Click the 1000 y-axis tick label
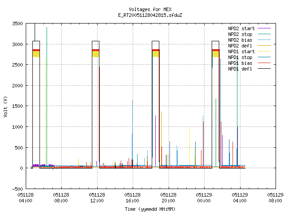This screenshot has width=284, height=213. click(x=18, y=127)
